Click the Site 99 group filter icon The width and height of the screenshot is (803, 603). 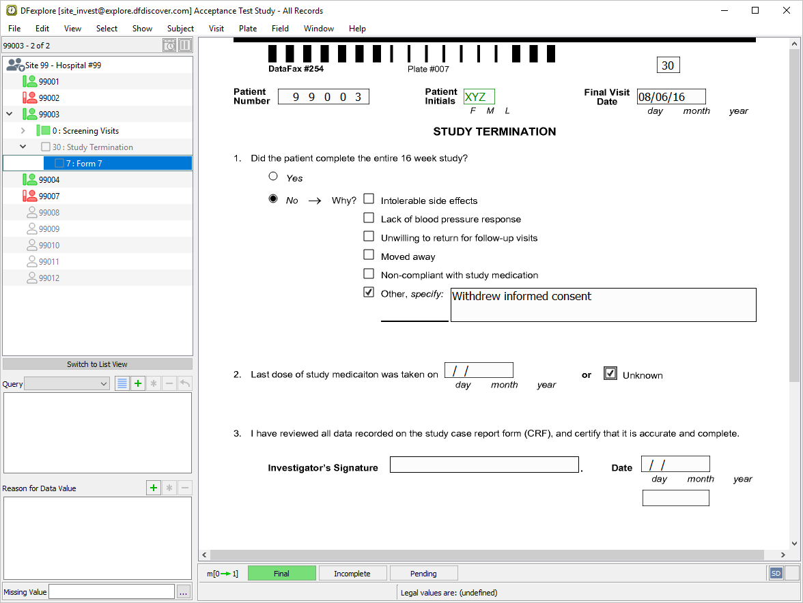click(x=14, y=65)
